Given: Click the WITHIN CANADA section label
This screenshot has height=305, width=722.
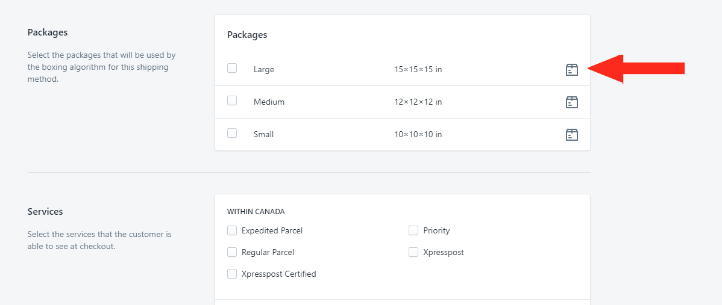Looking at the screenshot, I should point(256,212).
